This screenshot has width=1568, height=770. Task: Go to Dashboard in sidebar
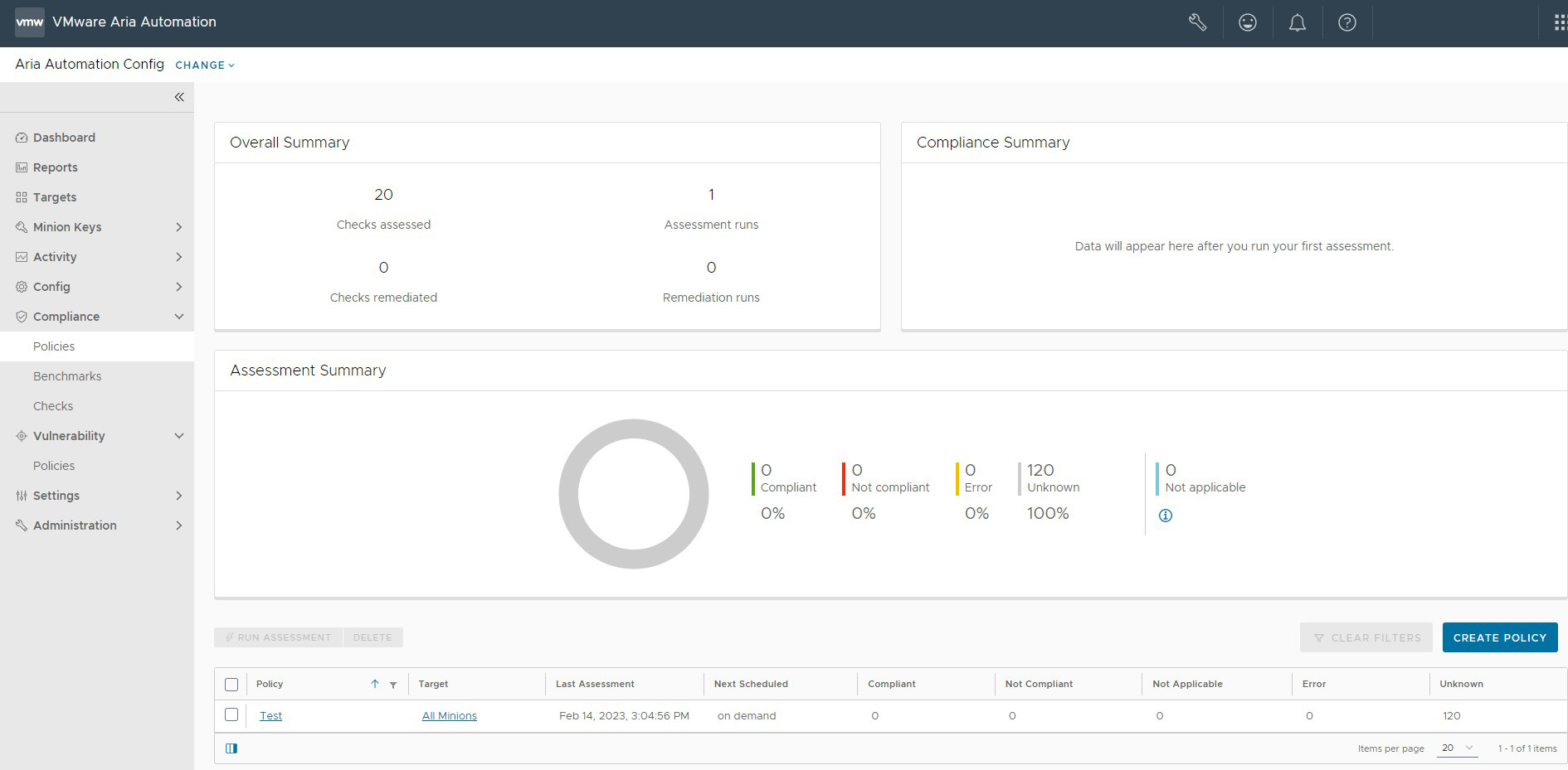[x=64, y=138]
